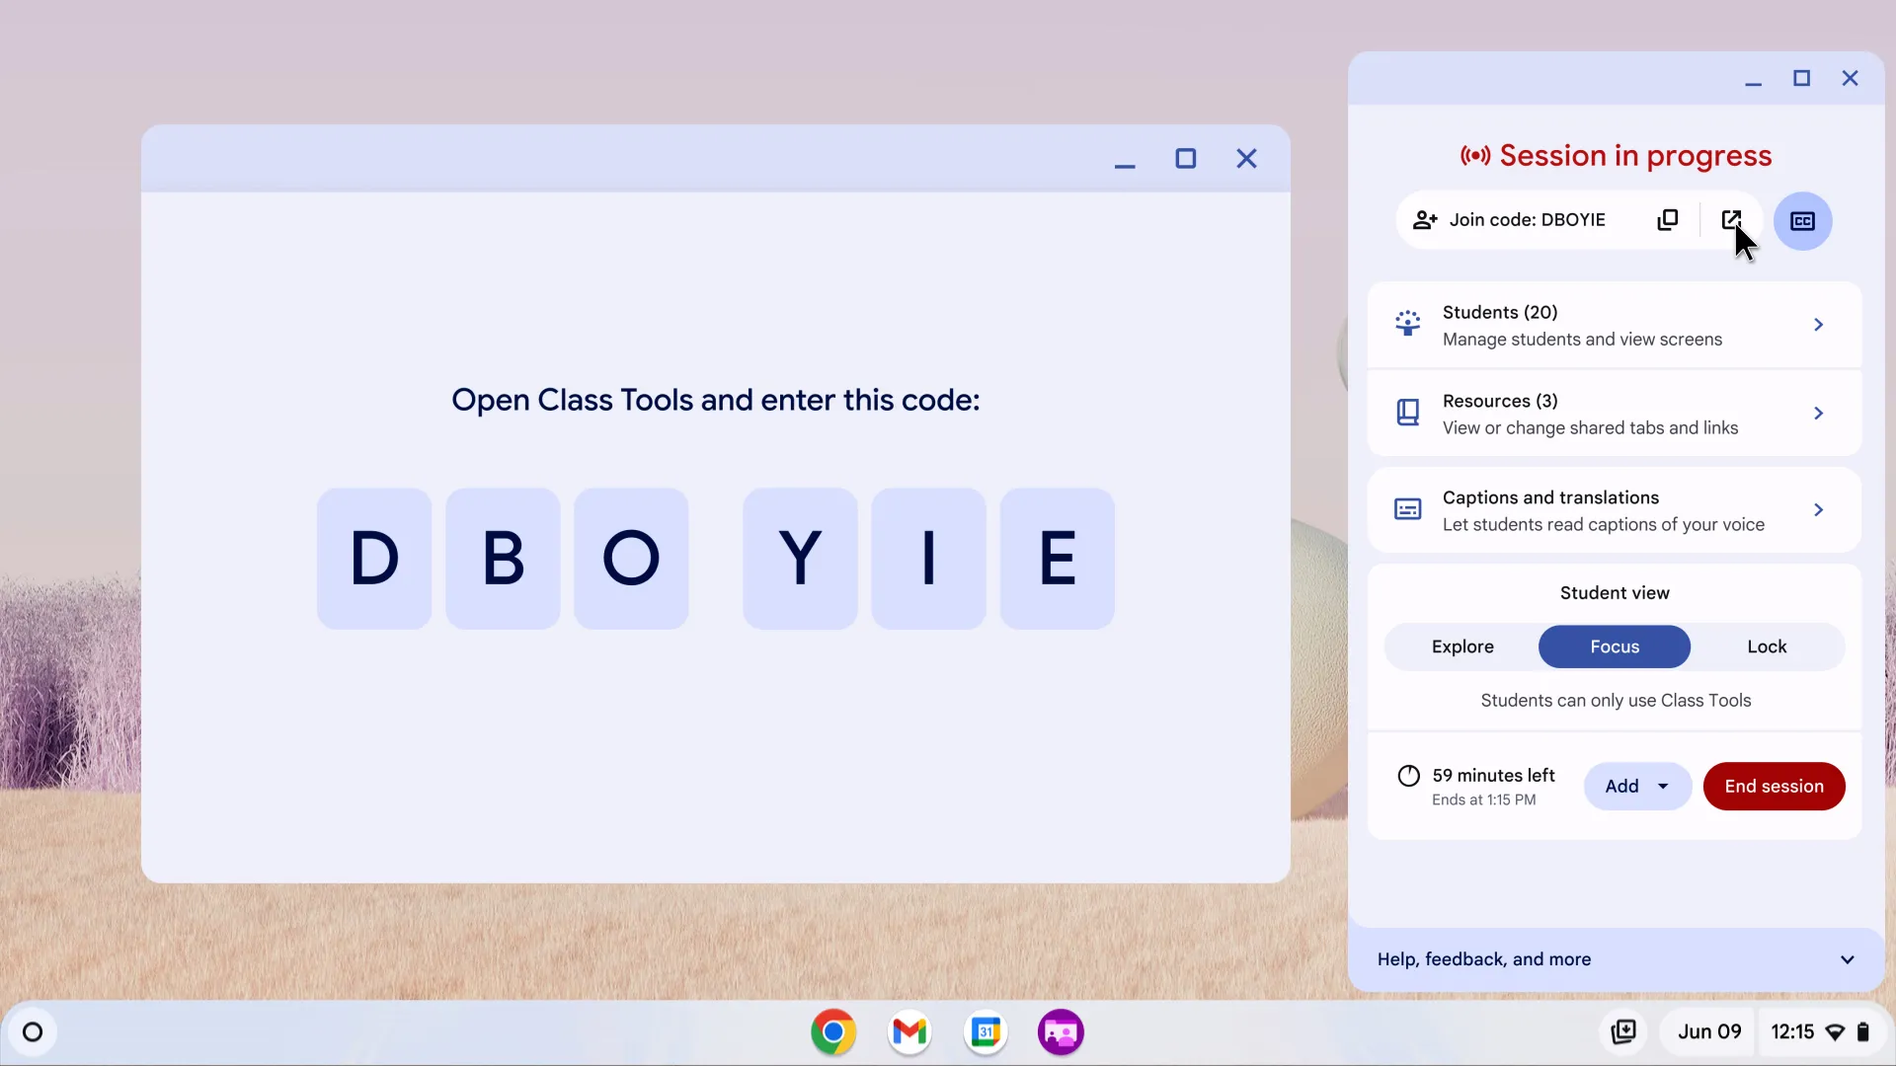Open the status tray clock menu
Image resolution: width=1896 pixels, height=1066 pixels.
[1793, 1031]
